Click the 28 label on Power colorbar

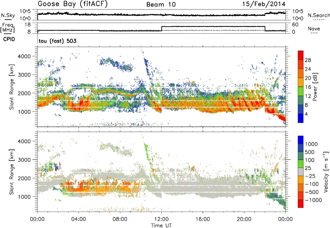click(308, 60)
